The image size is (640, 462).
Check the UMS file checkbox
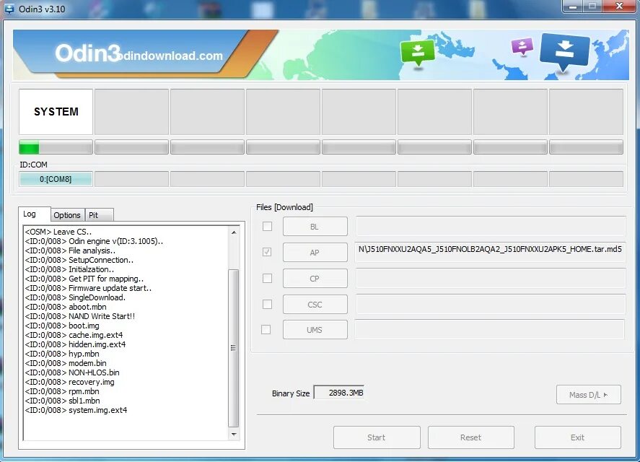266,329
